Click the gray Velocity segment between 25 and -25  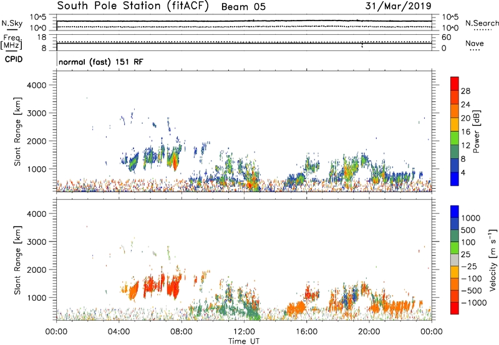455,260
